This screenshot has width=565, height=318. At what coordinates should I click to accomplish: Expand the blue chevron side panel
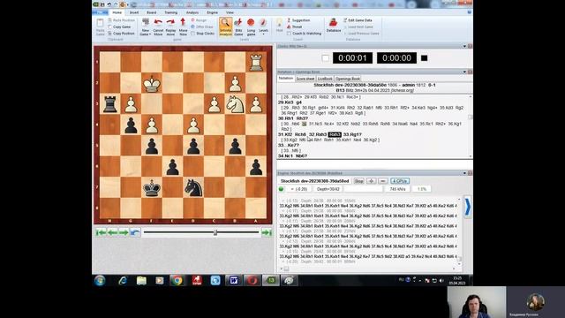pyautogui.click(x=467, y=207)
